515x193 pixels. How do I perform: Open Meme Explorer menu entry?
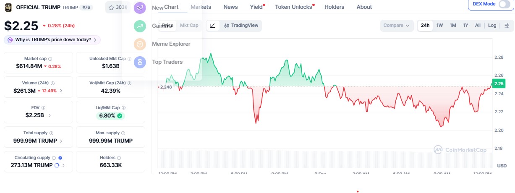[171, 44]
